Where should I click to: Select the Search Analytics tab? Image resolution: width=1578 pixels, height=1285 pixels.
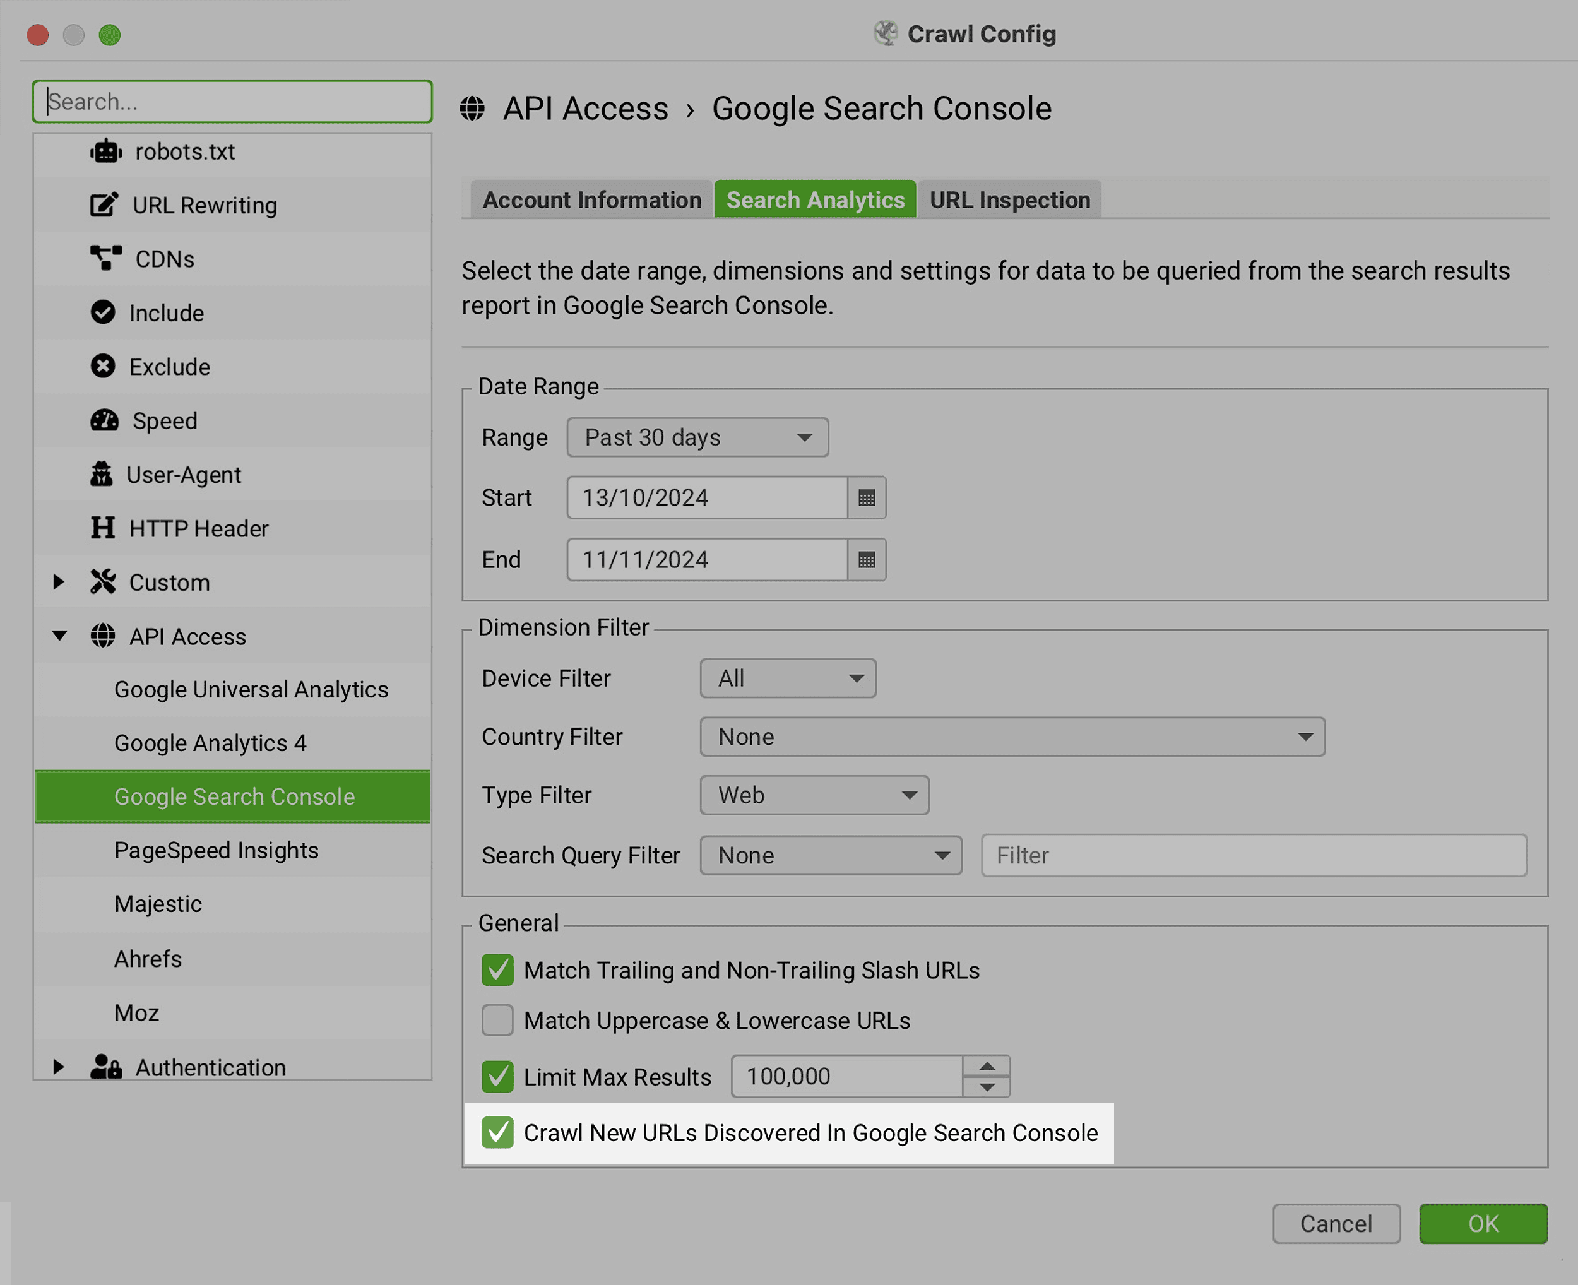[815, 200]
